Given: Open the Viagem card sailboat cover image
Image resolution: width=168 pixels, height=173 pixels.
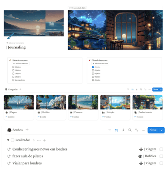Looking at the screenshot, I should click(x=19, y=102).
